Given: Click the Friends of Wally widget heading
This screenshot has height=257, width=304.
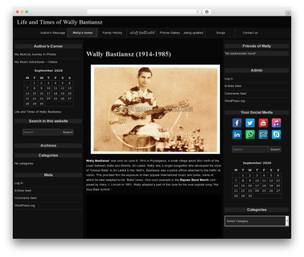Looking at the screenshot, I should (257, 46).
